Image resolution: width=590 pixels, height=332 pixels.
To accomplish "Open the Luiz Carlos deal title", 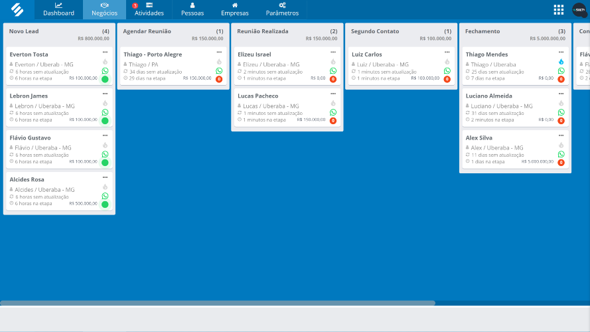I will [366, 54].
